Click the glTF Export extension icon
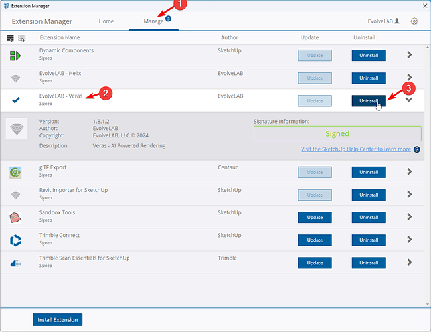The height and width of the screenshot is (332, 431). (x=15, y=173)
